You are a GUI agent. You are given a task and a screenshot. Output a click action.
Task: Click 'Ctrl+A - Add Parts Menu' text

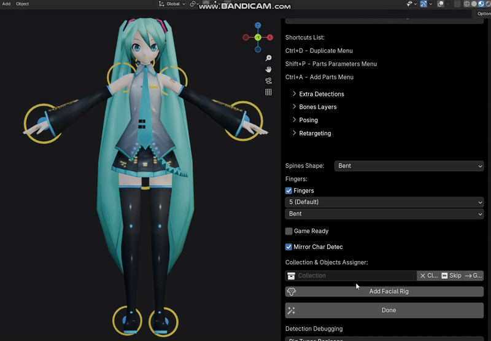tap(319, 77)
